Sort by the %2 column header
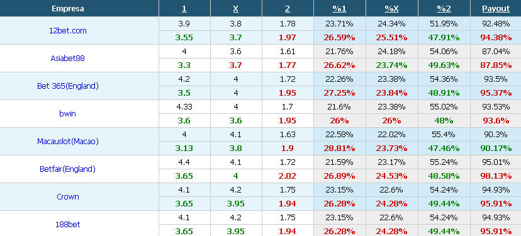Viewport: 521px width, 236px height. [444, 9]
